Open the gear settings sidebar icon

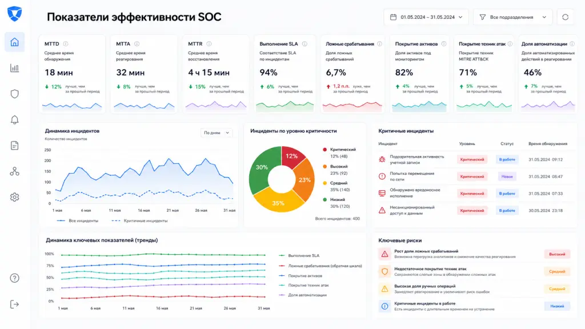point(14,197)
